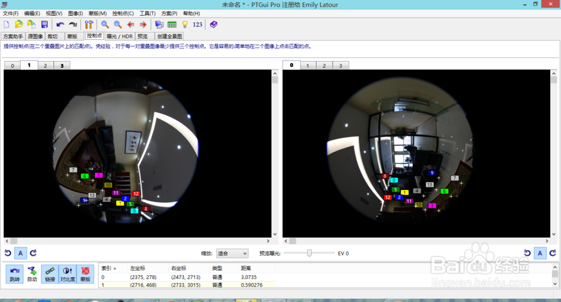The height and width of the screenshot is (302, 561).
Task: Switch to the 创建全景图 tab
Action: (169, 36)
